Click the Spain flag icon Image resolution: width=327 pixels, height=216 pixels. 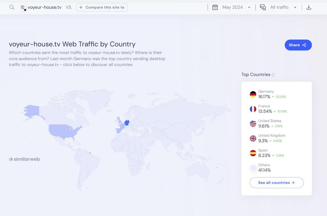click(253, 153)
